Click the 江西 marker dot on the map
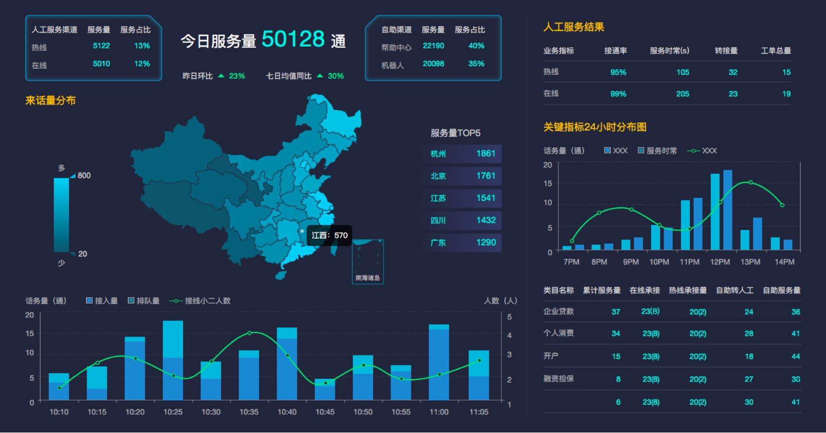The width and height of the screenshot is (826, 433). coord(302,232)
